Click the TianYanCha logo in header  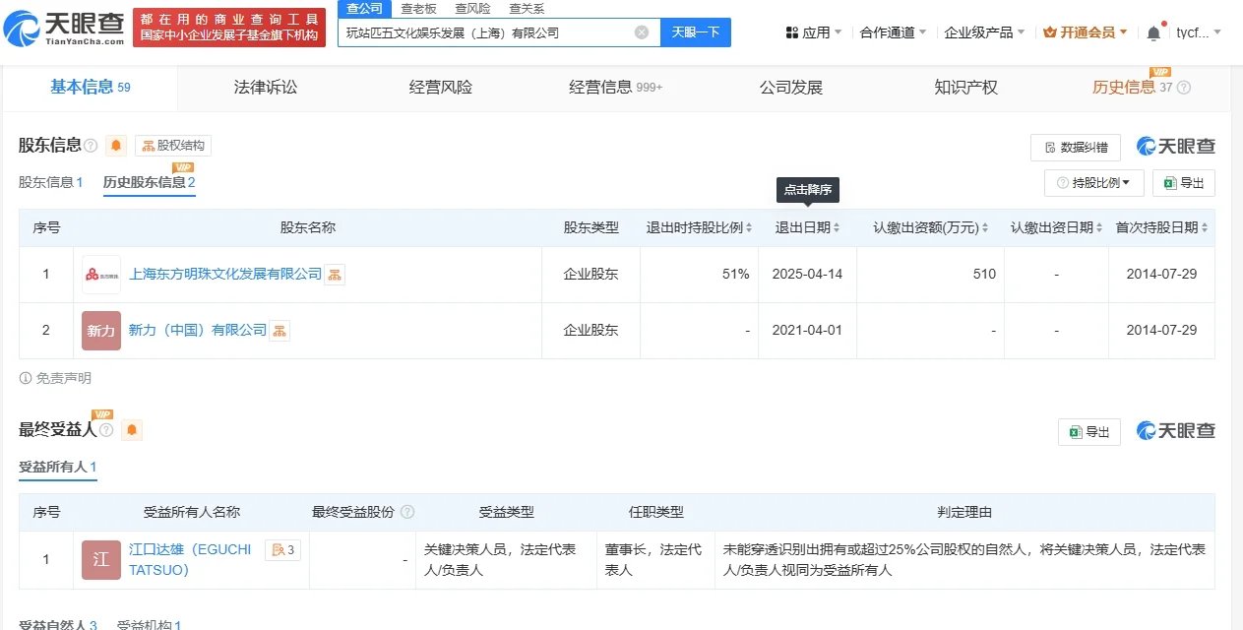[x=65, y=29]
